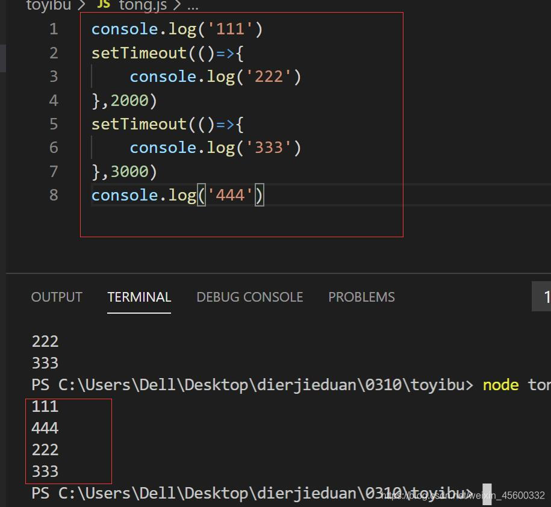Viewport: 551px width, 507px height.
Task: Open the breadcrumb ellipsis symbol path
Action: [193, 7]
